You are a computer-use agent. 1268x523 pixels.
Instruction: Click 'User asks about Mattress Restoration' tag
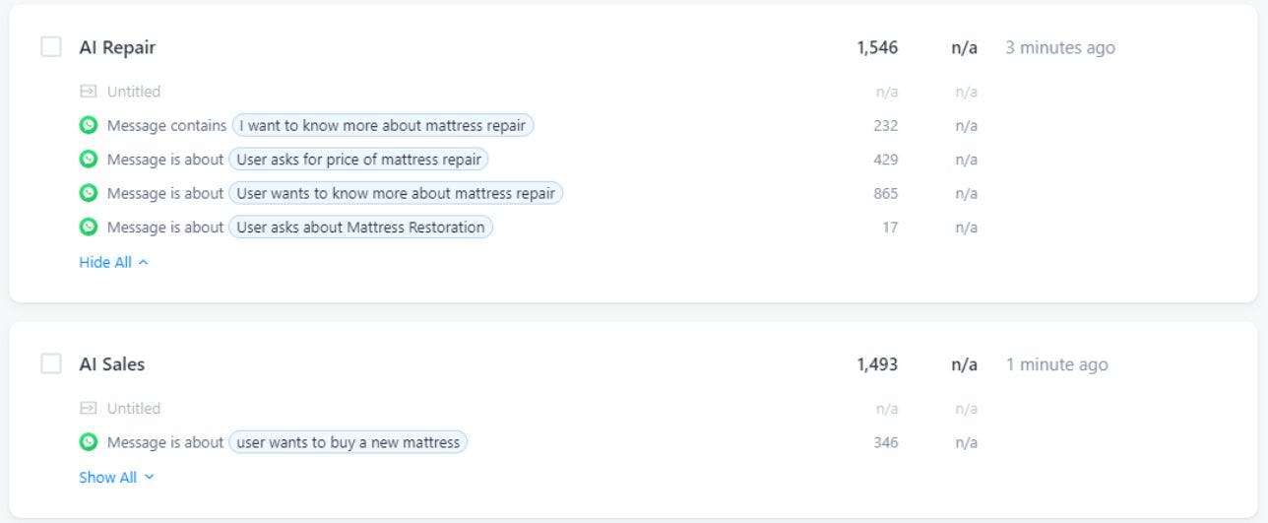coord(360,227)
